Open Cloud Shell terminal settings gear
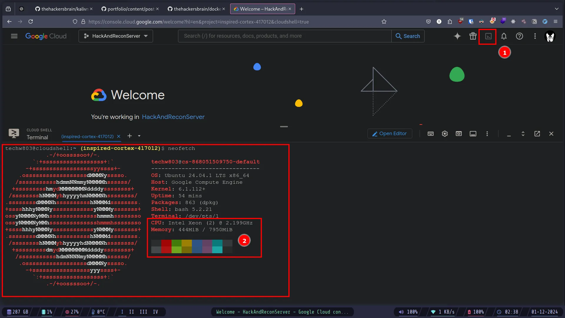Viewport: 565px width, 318px height. [x=445, y=134]
